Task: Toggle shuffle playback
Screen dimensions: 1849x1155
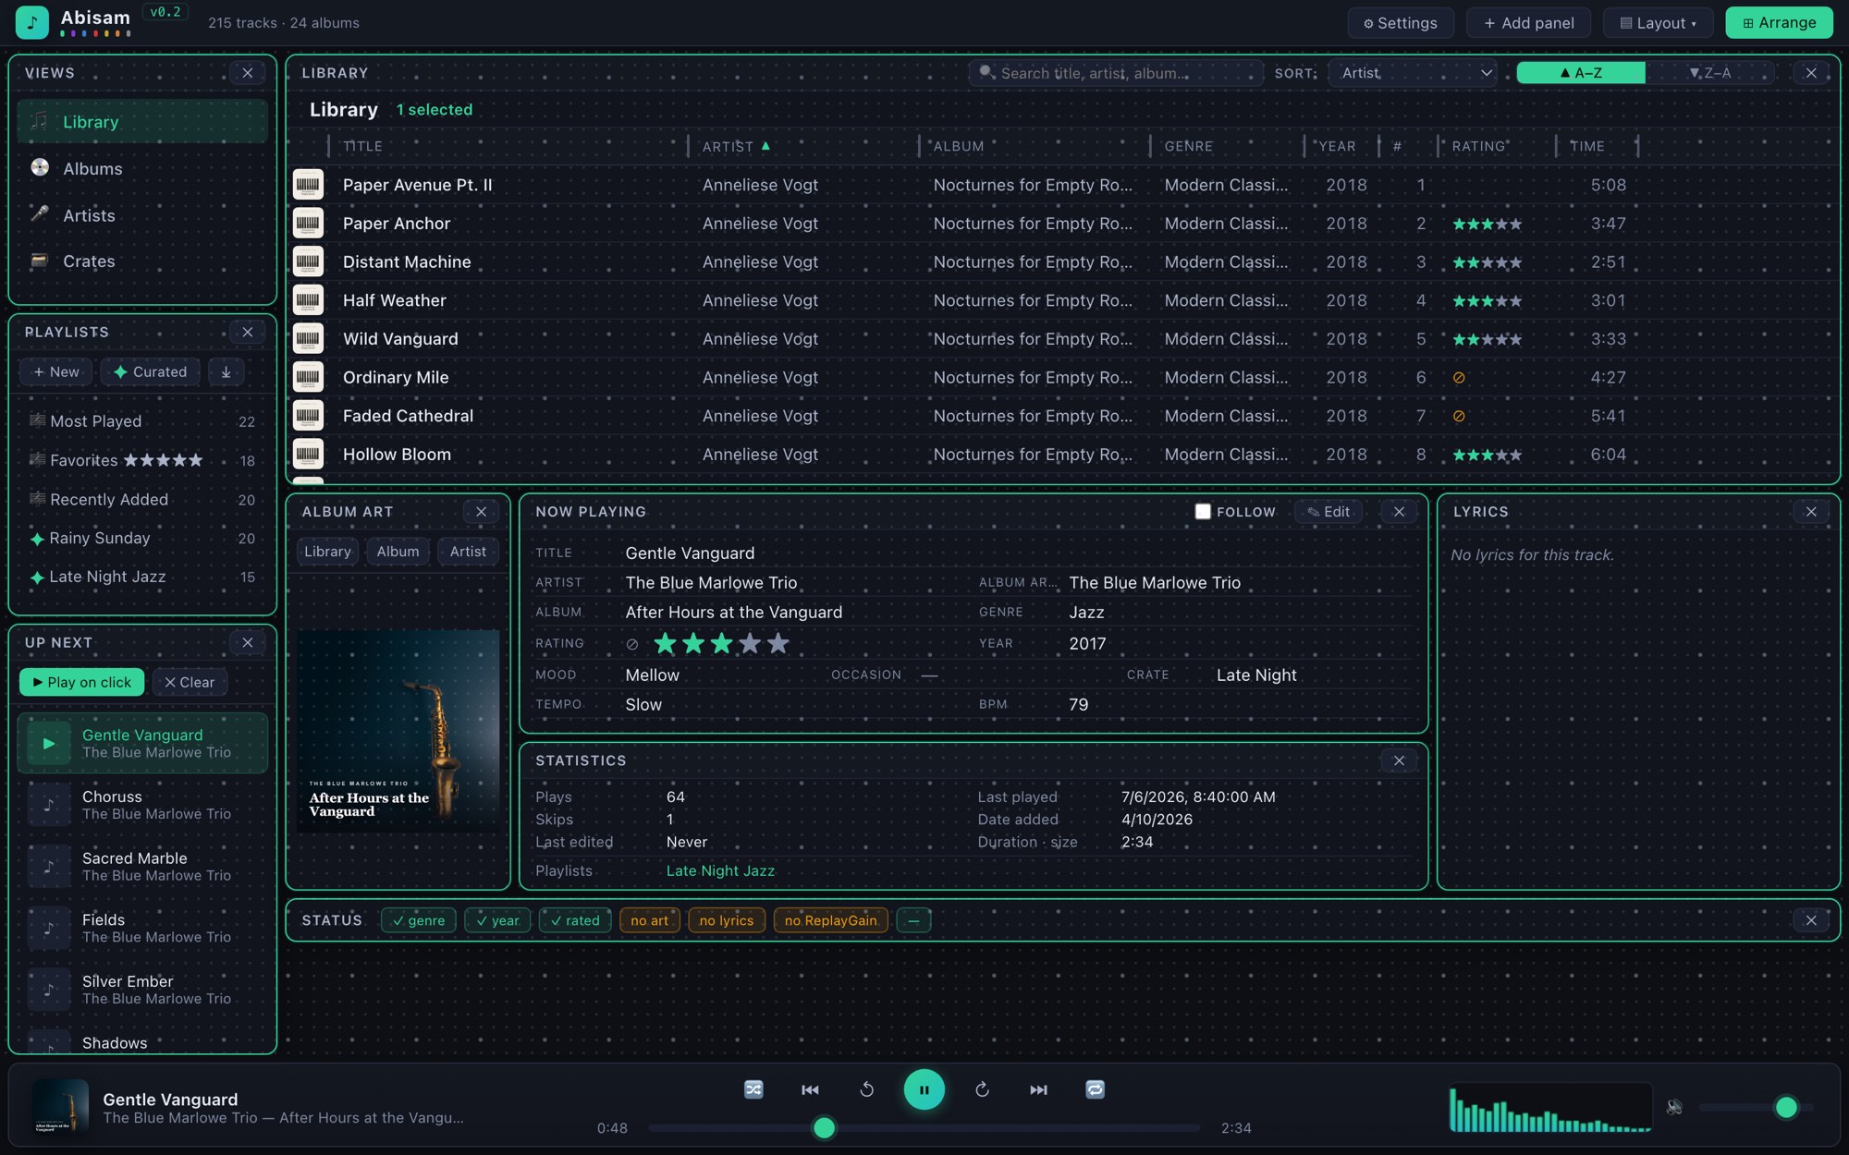Action: pos(753,1089)
